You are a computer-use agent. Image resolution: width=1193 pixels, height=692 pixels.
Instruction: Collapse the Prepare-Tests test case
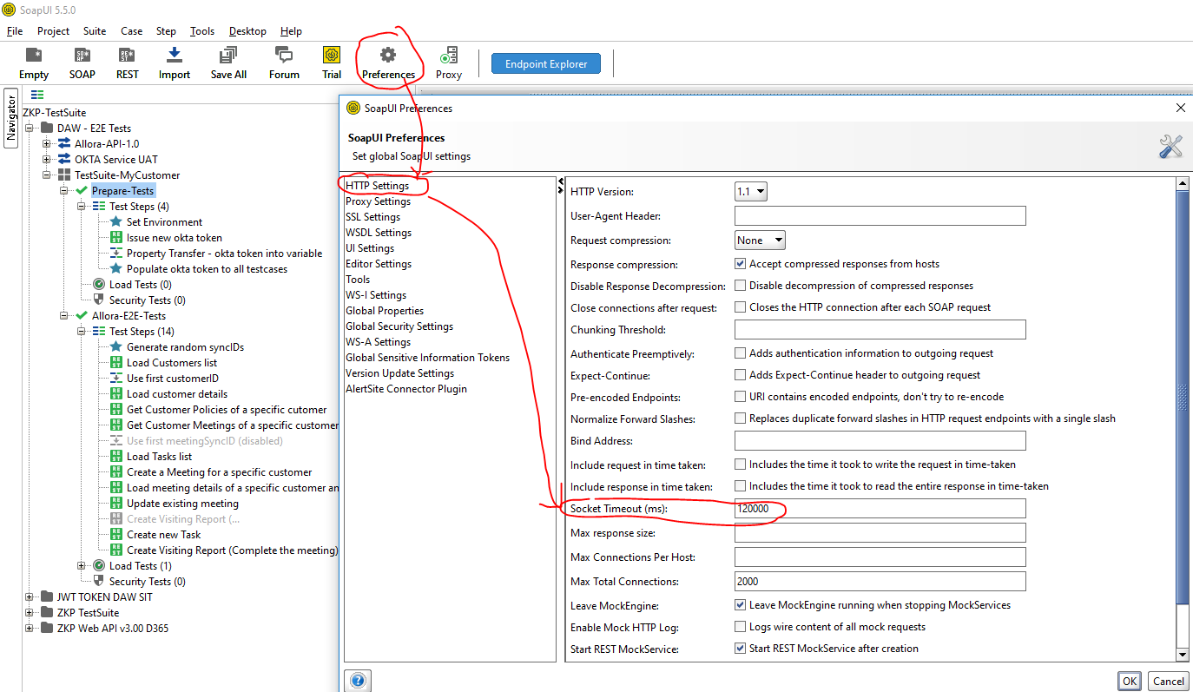tap(64, 191)
